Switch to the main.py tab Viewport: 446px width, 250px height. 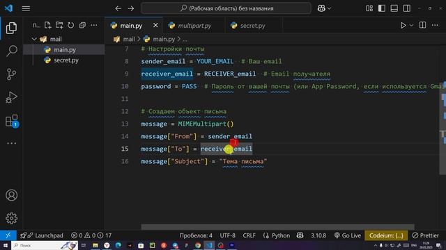coord(131,26)
